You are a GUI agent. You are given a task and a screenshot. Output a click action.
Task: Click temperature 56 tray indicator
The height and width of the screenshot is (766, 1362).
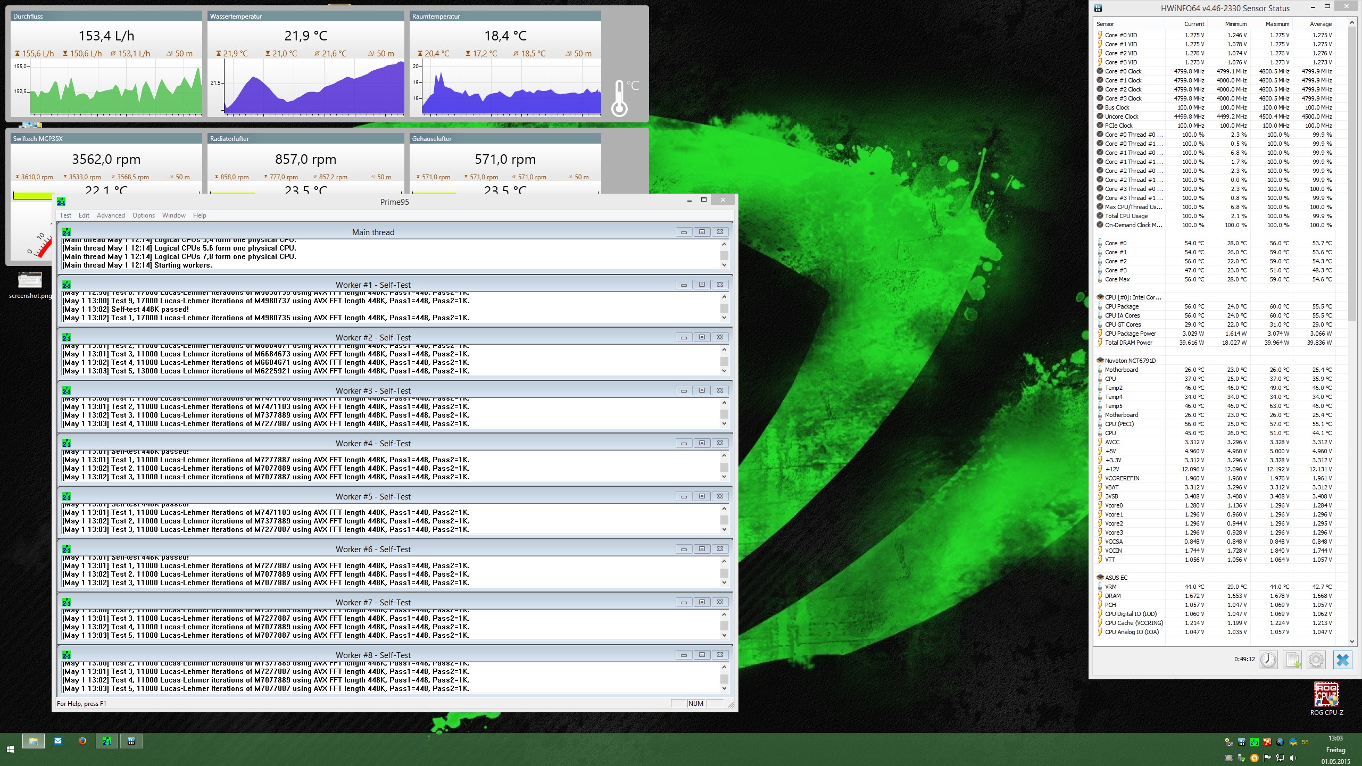(x=1305, y=742)
